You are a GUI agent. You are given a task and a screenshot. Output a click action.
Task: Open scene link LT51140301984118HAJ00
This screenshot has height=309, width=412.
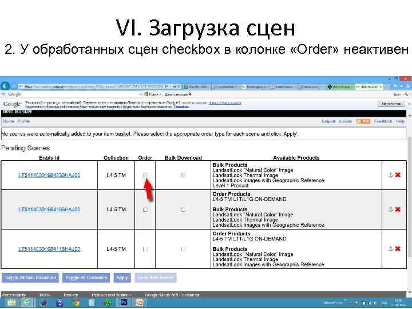click(x=49, y=249)
